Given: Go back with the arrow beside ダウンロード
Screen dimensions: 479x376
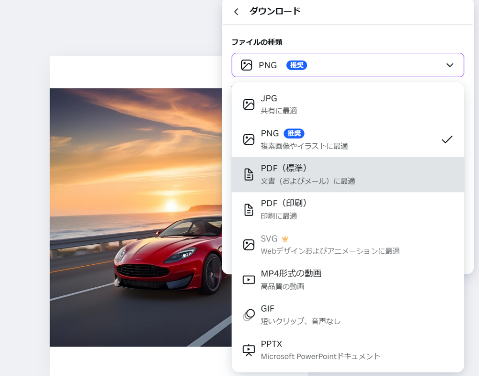Looking at the screenshot, I should pos(236,12).
